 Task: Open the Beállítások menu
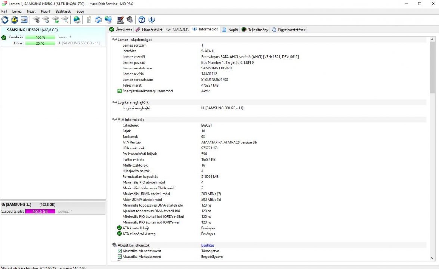pos(63,12)
